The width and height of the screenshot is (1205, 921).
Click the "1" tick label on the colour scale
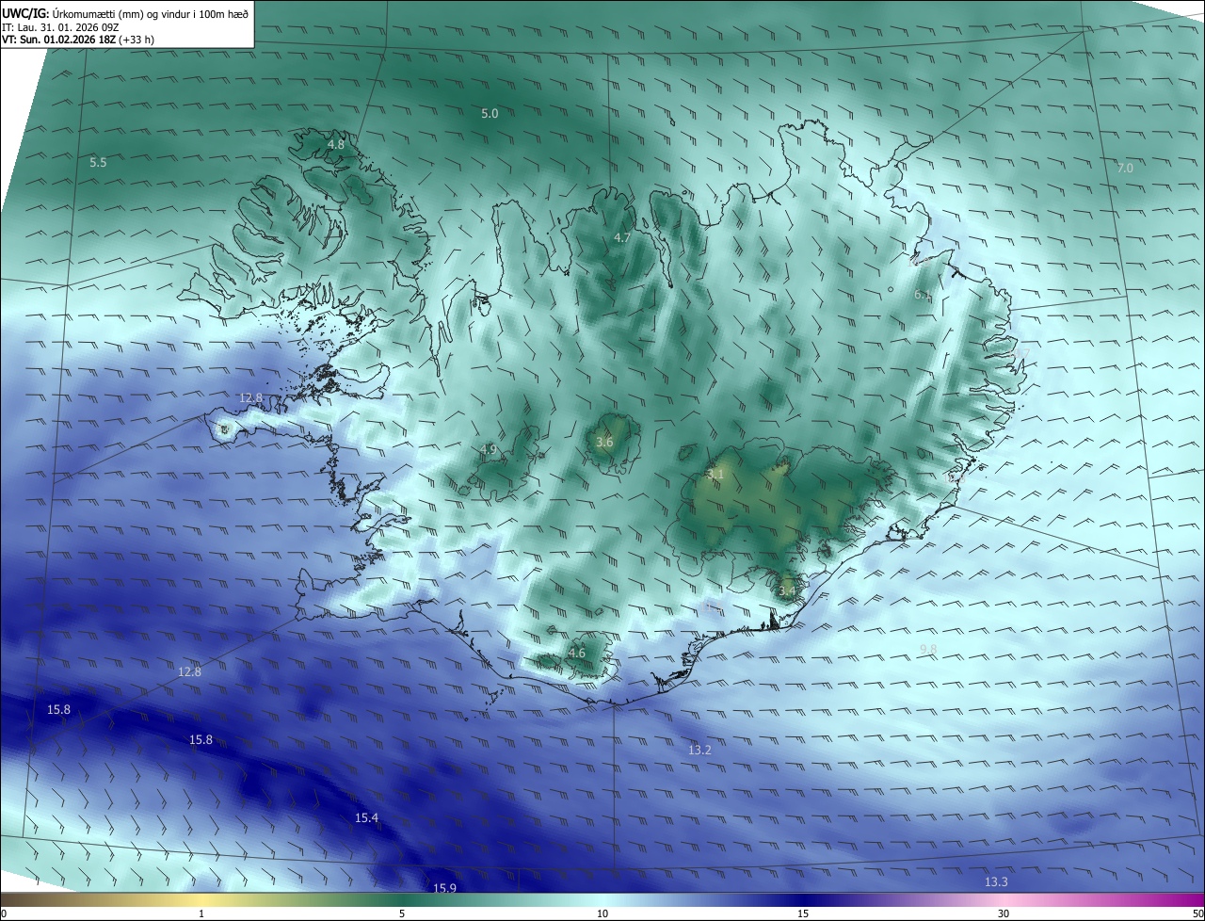click(201, 913)
